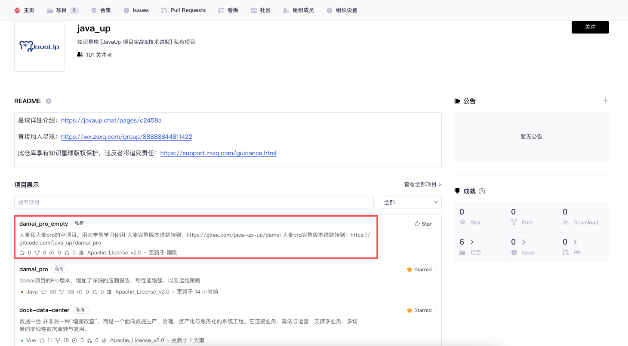This screenshot has width=628, height=346.
Task: Switch to the 看板 board tab
Action: coord(228,10)
